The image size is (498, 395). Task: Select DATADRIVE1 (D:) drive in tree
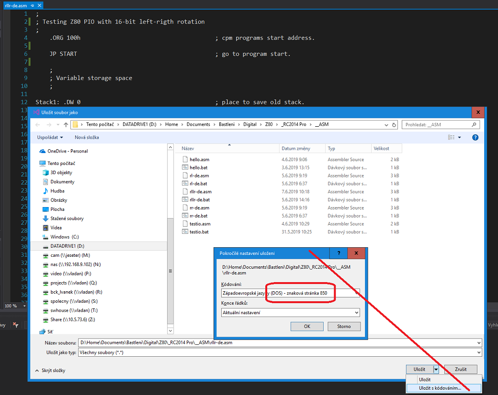67,246
